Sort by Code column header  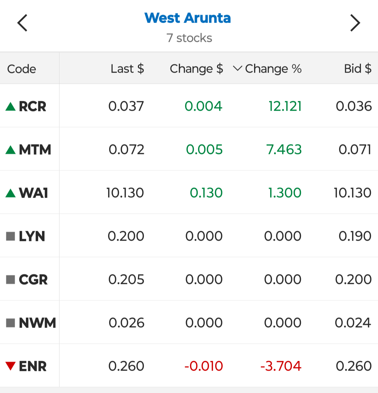(x=22, y=69)
